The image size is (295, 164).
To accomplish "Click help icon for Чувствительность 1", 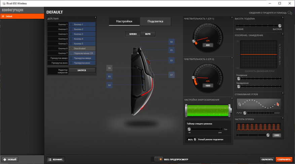I will coord(232,17).
